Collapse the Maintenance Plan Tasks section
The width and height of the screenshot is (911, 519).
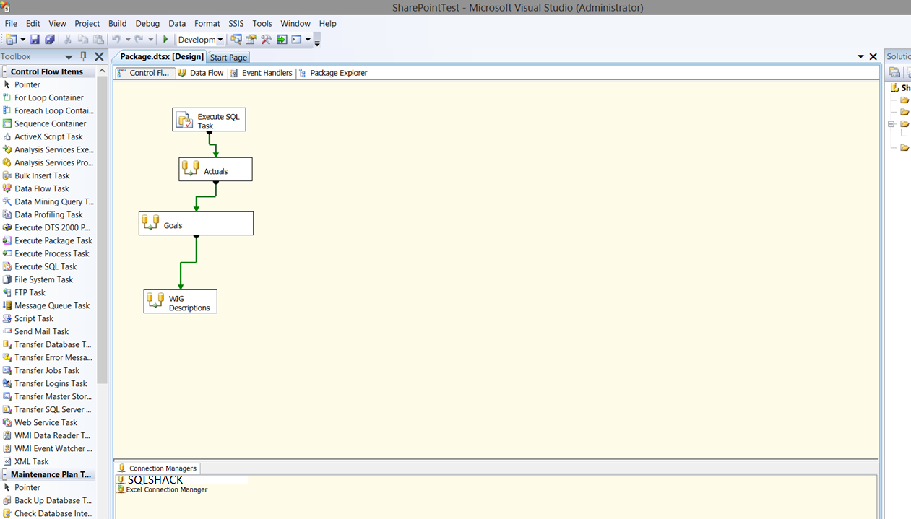(x=5, y=474)
